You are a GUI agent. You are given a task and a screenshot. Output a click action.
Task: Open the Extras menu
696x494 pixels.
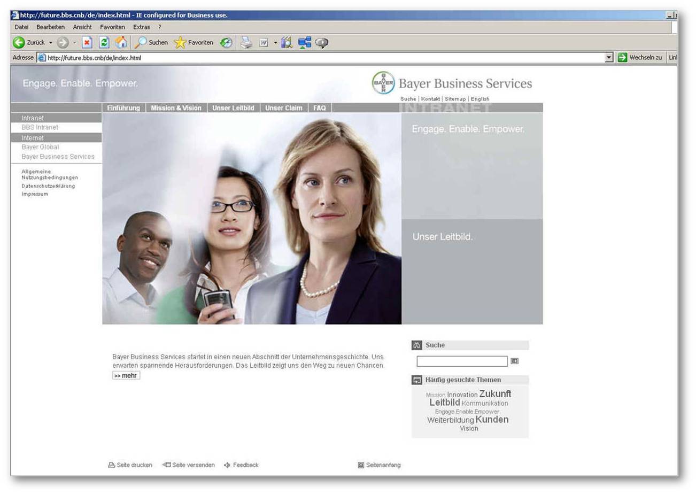pos(142,27)
